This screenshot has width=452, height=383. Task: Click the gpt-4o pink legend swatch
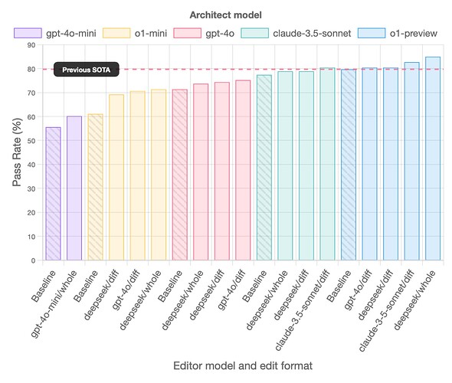coord(188,33)
